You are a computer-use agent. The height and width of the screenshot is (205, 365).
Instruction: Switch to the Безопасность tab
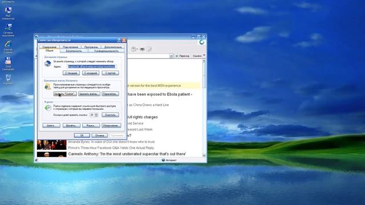74,51
